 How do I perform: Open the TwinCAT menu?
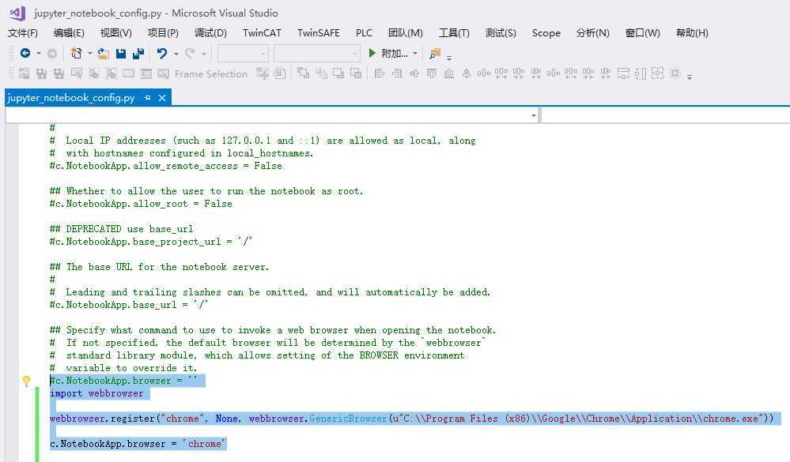[262, 33]
